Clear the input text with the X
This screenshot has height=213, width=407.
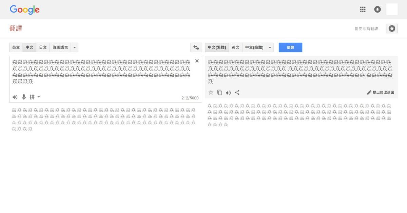coord(197,61)
